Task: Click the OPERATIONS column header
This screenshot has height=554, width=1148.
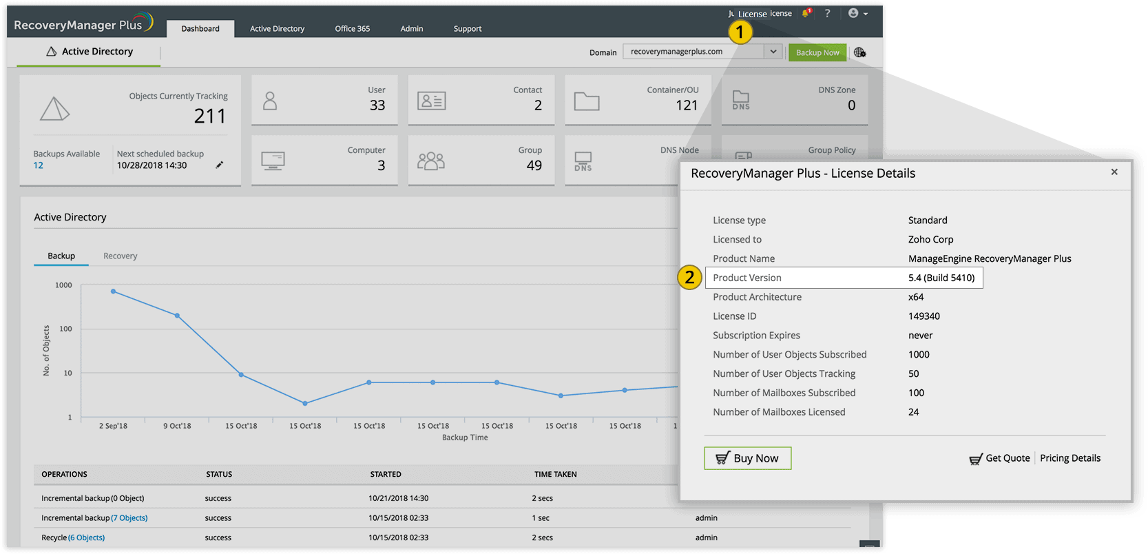Action: point(64,474)
